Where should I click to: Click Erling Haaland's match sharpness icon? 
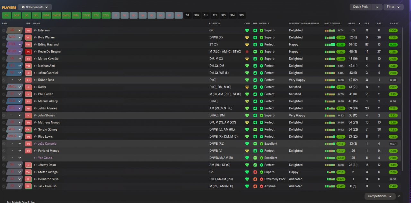(x=255, y=45)
